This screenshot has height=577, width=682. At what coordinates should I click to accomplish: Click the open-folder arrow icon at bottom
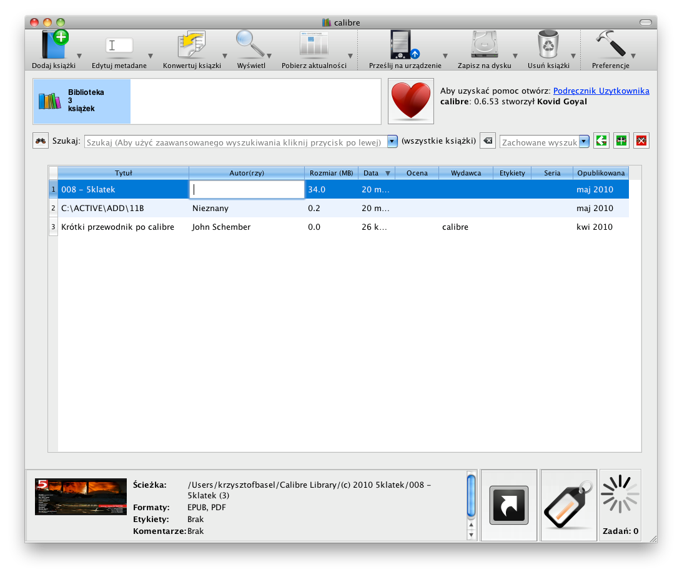[508, 505]
